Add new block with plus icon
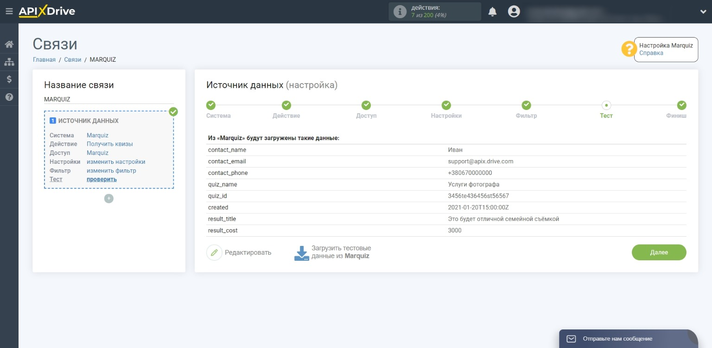Viewport: 712px width, 348px height. [x=109, y=199]
